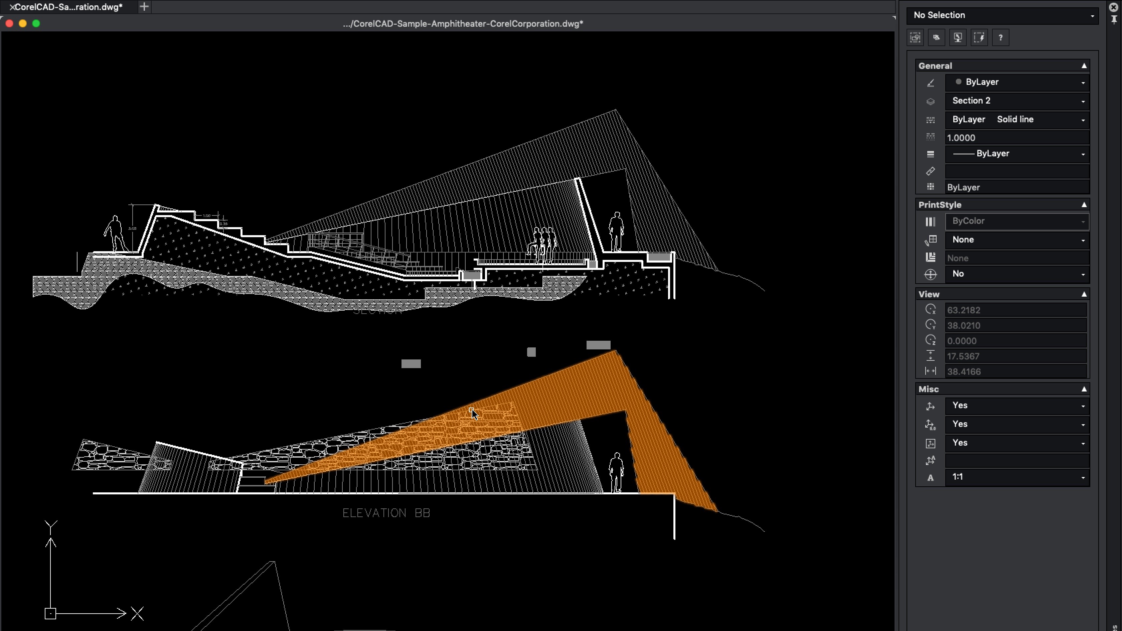Click the Center Y view icon
This screenshot has height=631, width=1122.
[x=930, y=325]
